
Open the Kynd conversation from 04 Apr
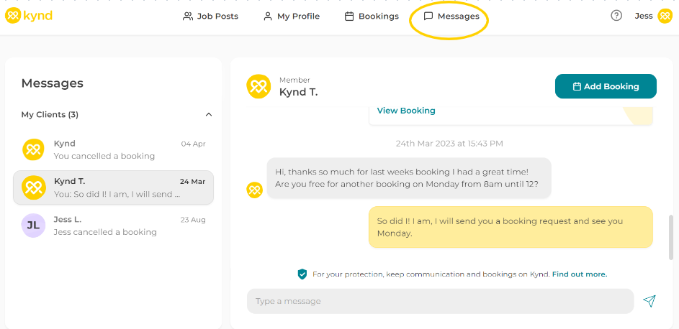coord(114,149)
